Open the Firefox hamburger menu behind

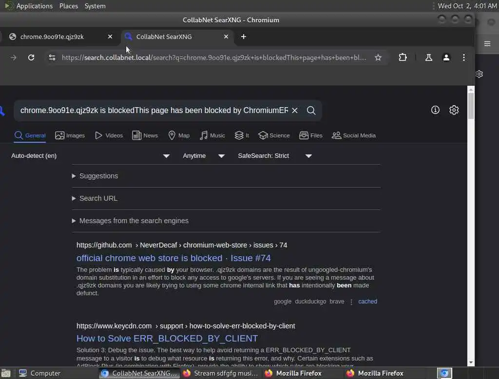coord(487,43)
